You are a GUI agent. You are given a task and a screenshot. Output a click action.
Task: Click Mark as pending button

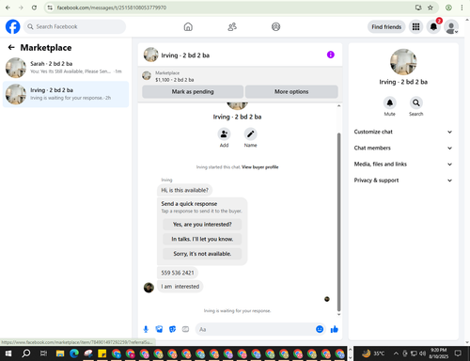pos(193,91)
